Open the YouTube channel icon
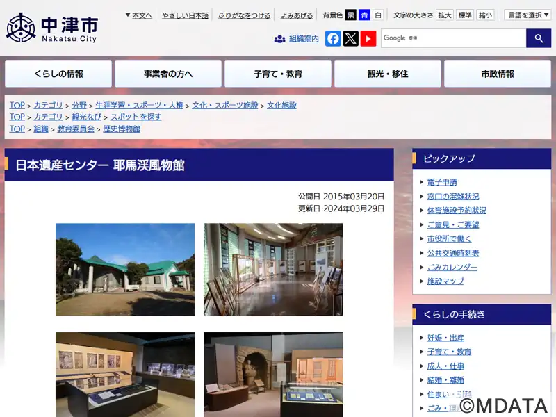The height and width of the screenshot is (417, 556). click(x=368, y=38)
